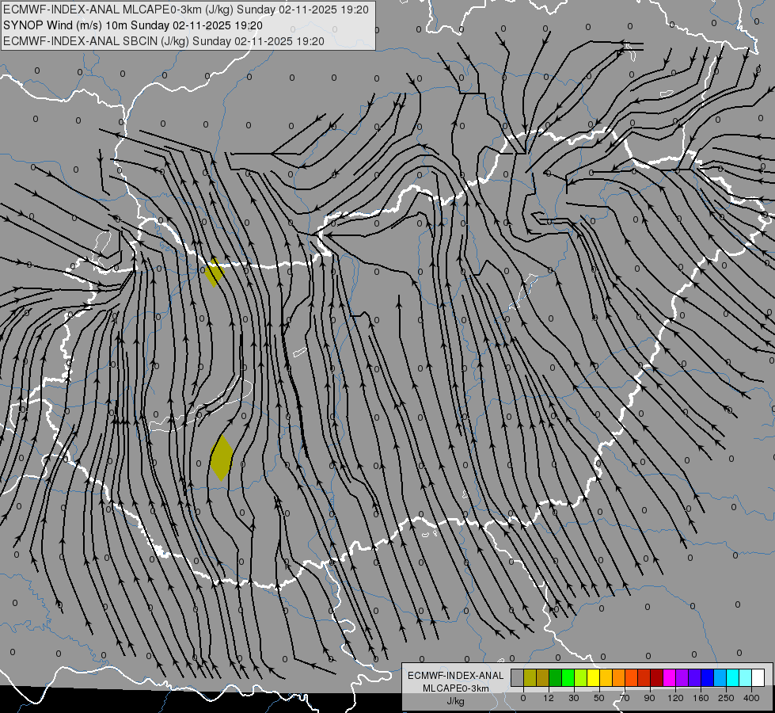Click the legend value label 30
The width and height of the screenshot is (775, 713).
pos(574,698)
